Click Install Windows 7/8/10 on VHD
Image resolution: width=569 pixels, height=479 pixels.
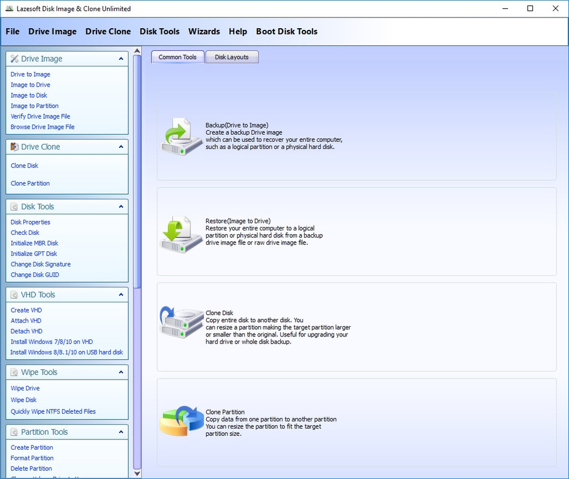click(52, 342)
